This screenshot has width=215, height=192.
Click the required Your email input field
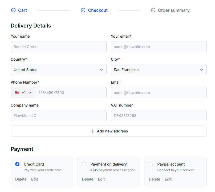[x=159, y=46]
